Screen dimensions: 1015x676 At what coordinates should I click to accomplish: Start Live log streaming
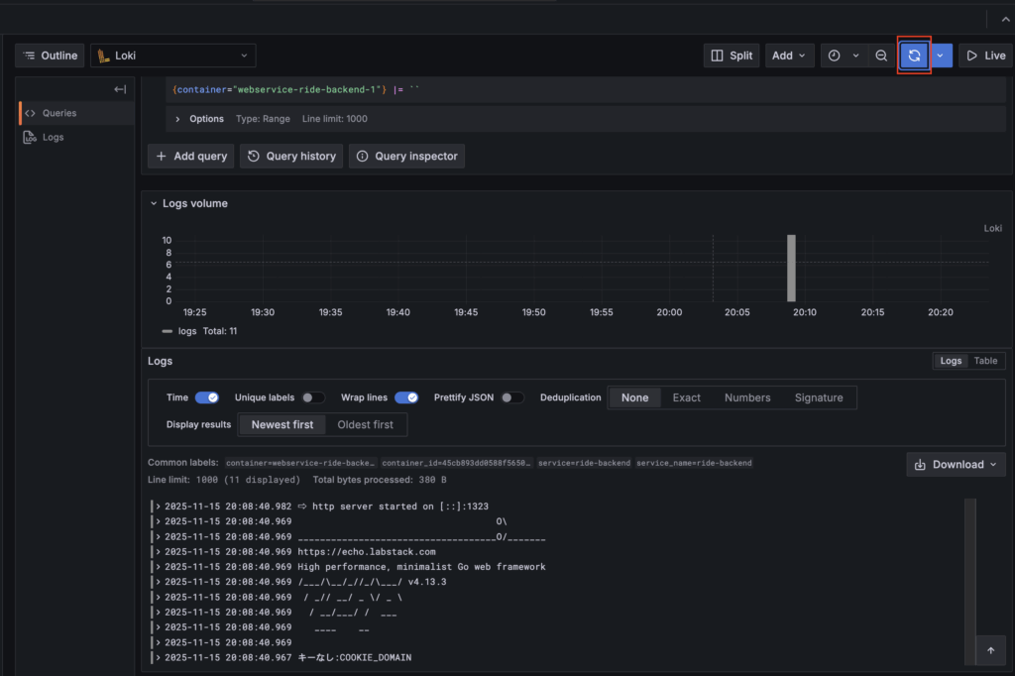click(x=985, y=56)
